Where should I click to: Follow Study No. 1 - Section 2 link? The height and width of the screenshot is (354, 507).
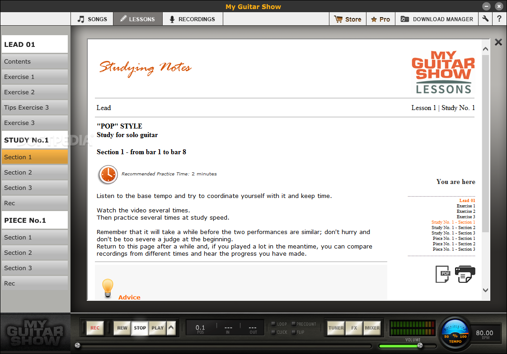coord(453,227)
